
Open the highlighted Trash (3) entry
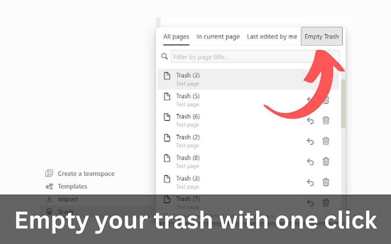click(x=248, y=79)
